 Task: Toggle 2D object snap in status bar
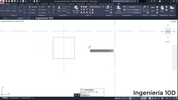(x=145, y=98)
